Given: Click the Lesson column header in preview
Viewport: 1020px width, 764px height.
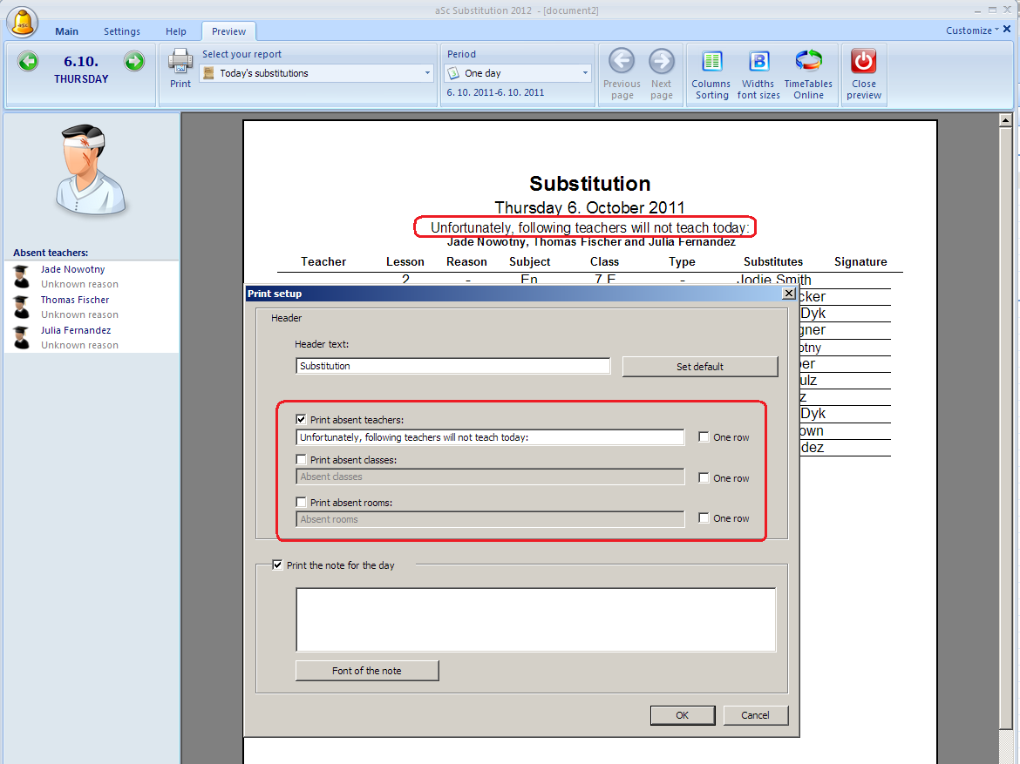Looking at the screenshot, I should click(405, 261).
